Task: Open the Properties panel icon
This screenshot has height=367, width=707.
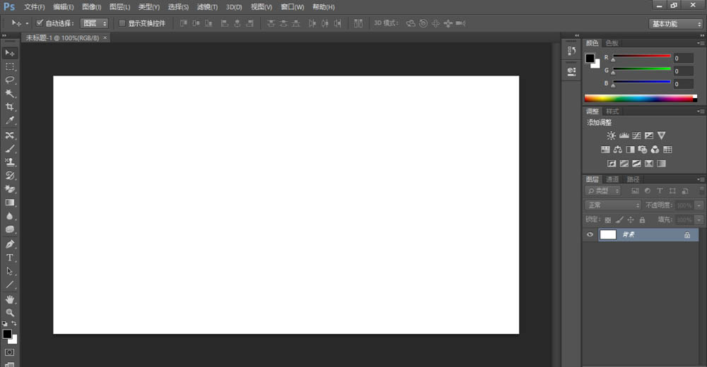Action: 571,71
